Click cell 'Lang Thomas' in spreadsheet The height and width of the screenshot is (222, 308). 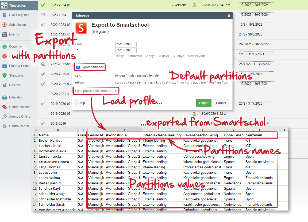pos(58,167)
